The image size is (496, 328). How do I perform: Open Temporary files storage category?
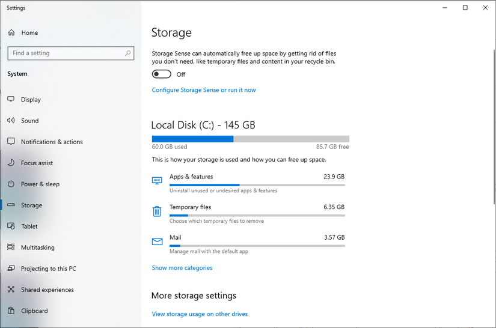pos(248,214)
